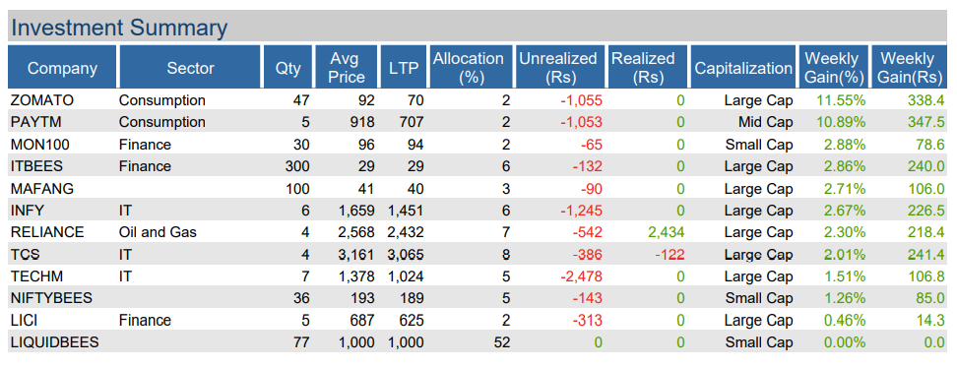Screen dimensions: 957x367
Task: Select unrealized loss -1,055 for ZOMATO
Action: pos(581,100)
